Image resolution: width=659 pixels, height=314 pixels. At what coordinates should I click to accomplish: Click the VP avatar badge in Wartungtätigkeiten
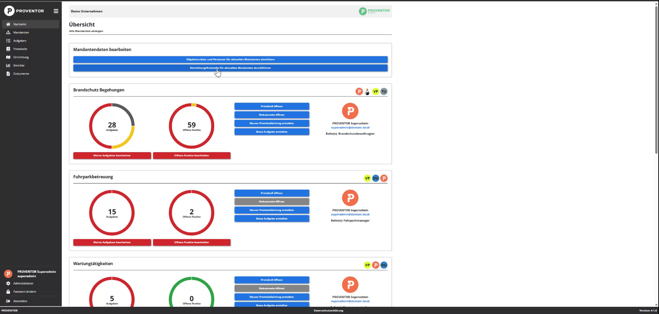[367, 265]
